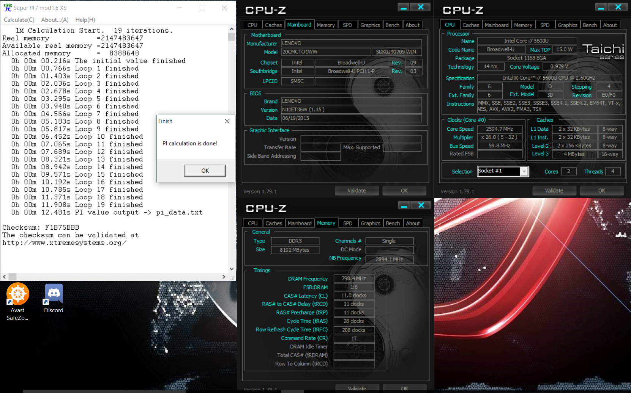Click the Taichi series logo
This screenshot has width=631, height=393.
[603, 51]
